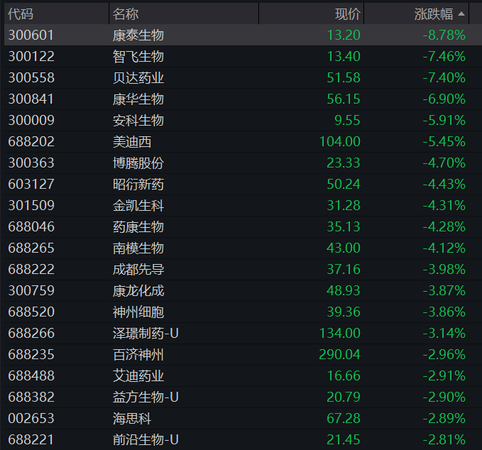Click the 代码 column header

tap(57, 13)
